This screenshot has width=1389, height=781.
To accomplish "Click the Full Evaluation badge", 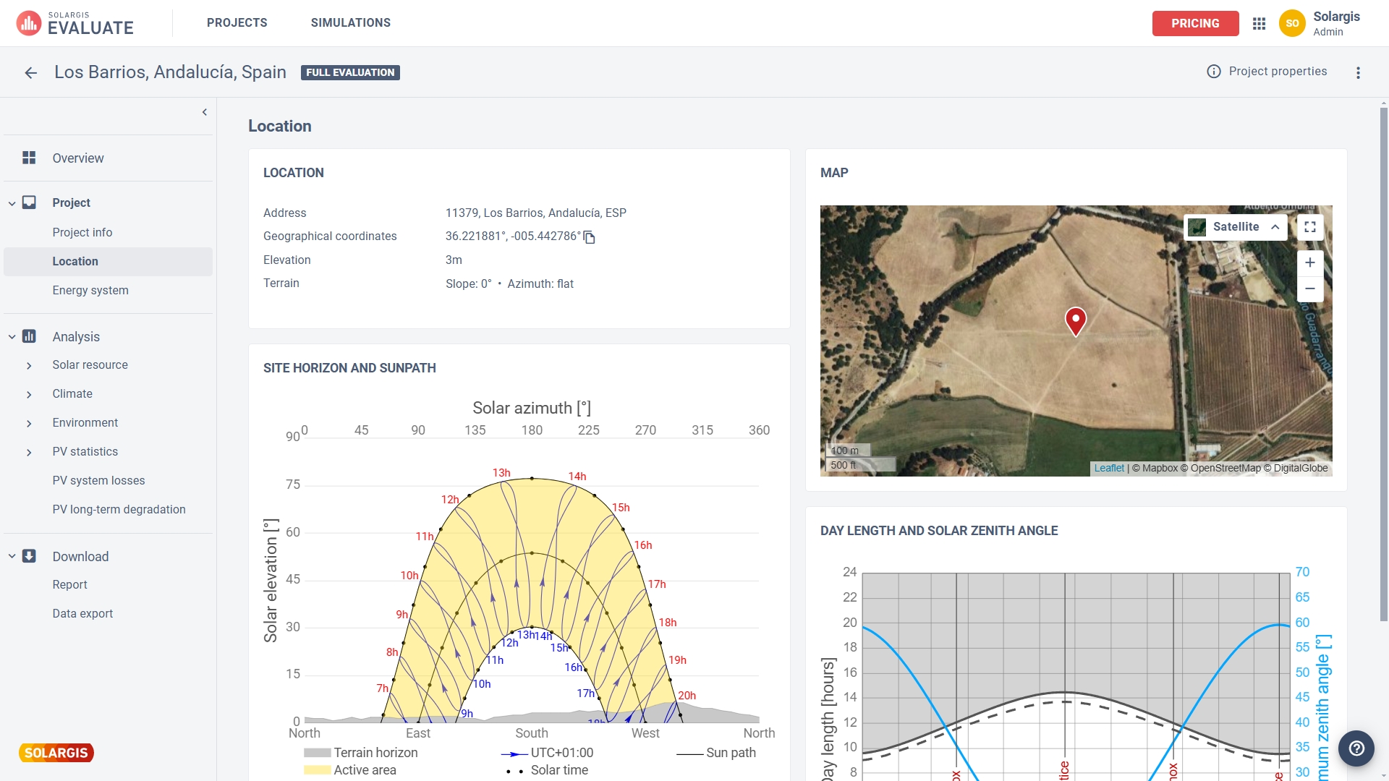I will (x=350, y=72).
